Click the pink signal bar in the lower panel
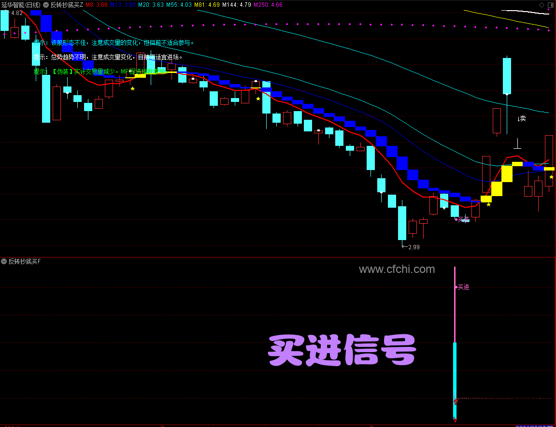556x427 pixels. (455, 305)
